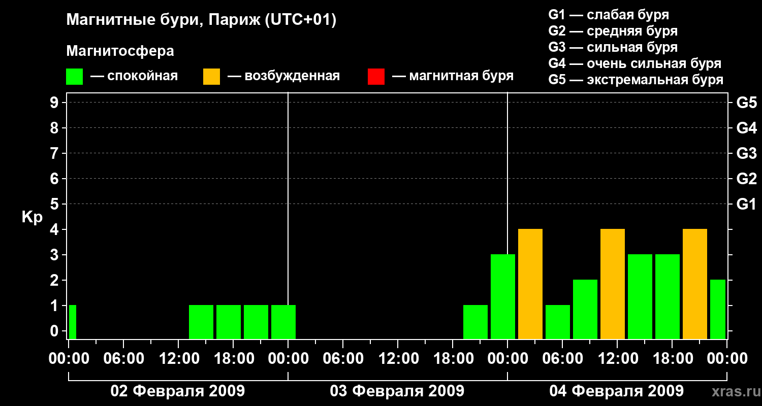Click the green Kp 2 bar before 12:00 on 04 Февраля
This screenshot has height=406, width=762.
click(x=585, y=309)
